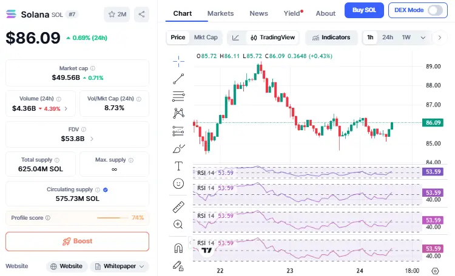Switch to the TradingView chart mode
The height and width of the screenshot is (276, 455).
[x=272, y=38]
